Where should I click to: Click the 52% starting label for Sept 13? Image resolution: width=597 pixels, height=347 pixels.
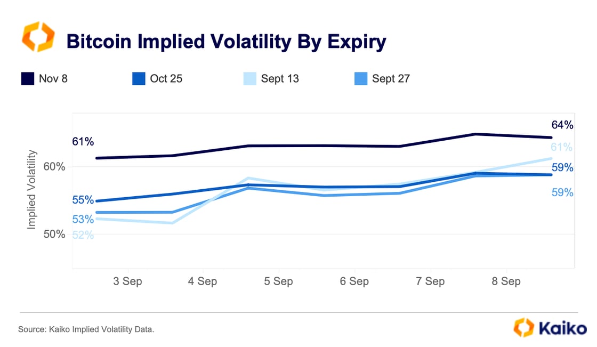point(83,235)
